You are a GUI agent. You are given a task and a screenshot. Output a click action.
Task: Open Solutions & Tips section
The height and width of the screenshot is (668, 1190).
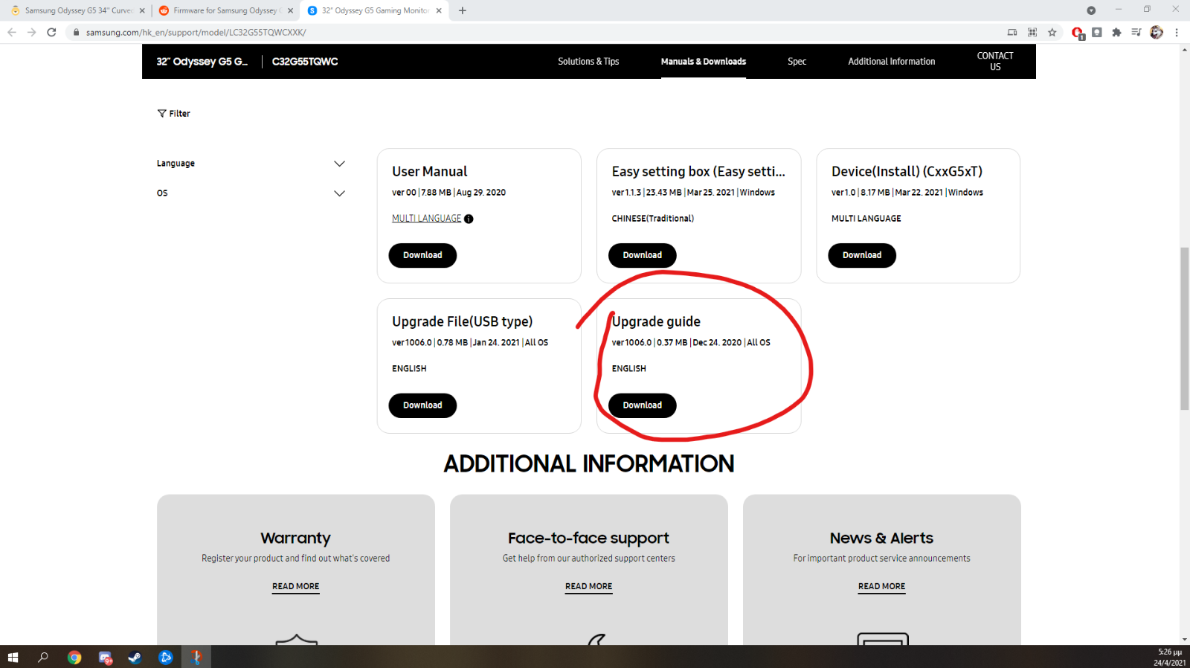[588, 62]
